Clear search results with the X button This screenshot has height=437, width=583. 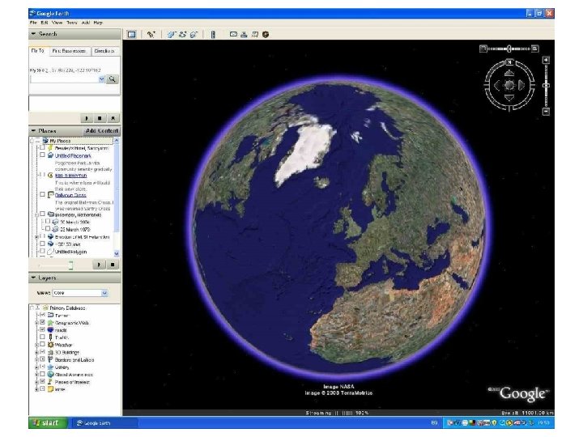pyautogui.click(x=113, y=118)
